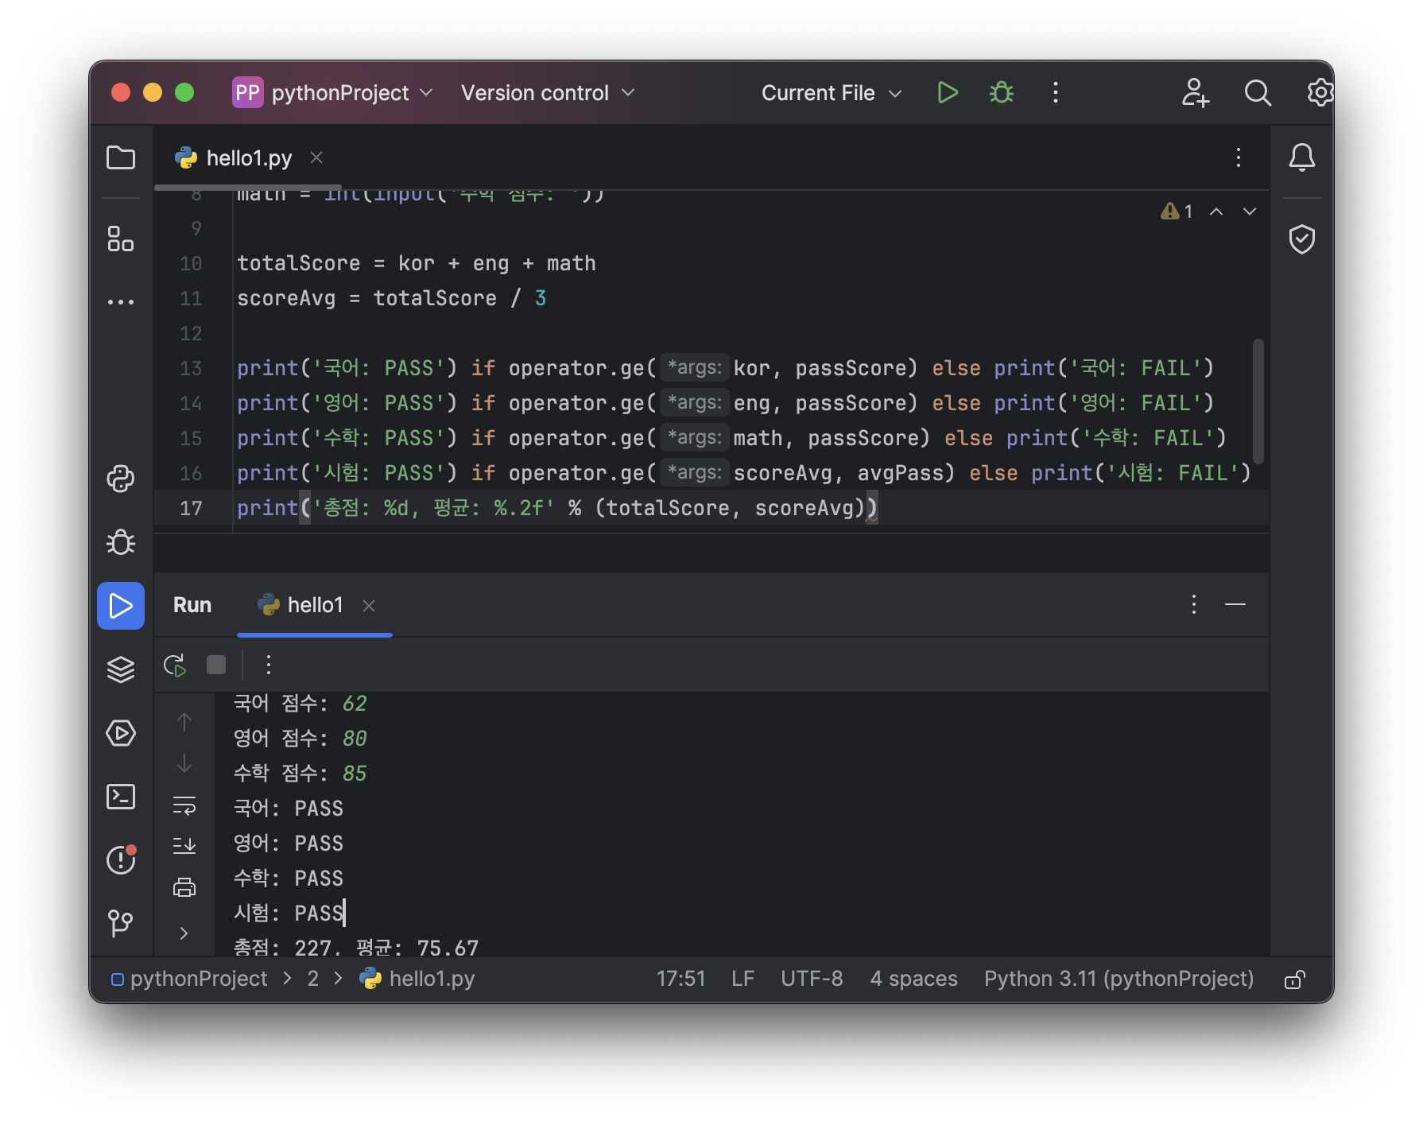Toggle the Run tool window
The image size is (1423, 1121).
pos(121,606)
